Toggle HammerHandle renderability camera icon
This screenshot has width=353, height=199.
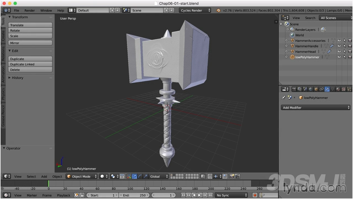click(x=350, y=46)
